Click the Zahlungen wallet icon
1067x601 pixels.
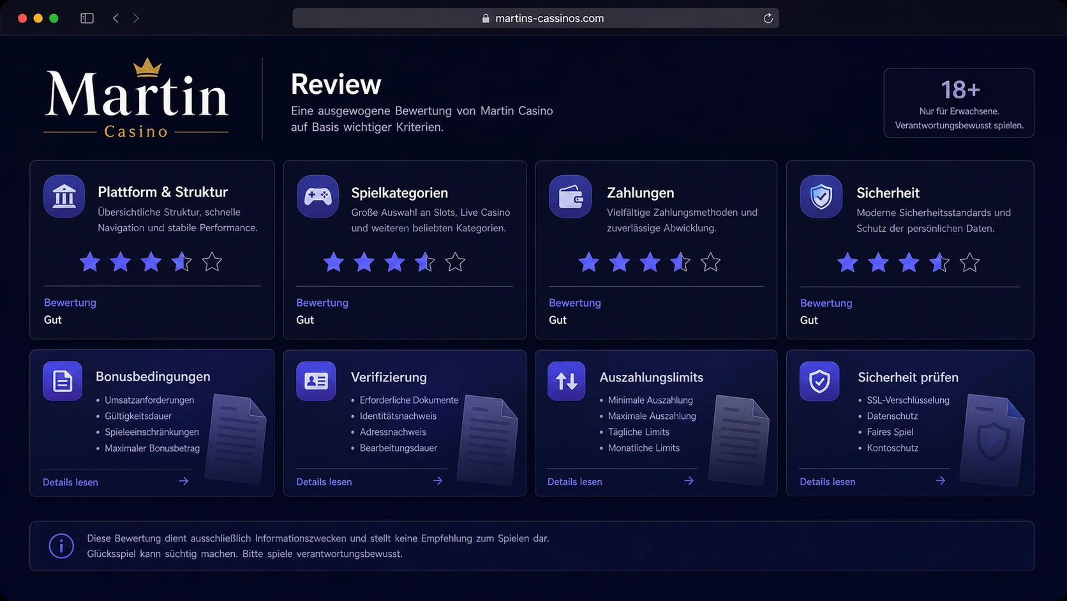(x=571, y=197)
